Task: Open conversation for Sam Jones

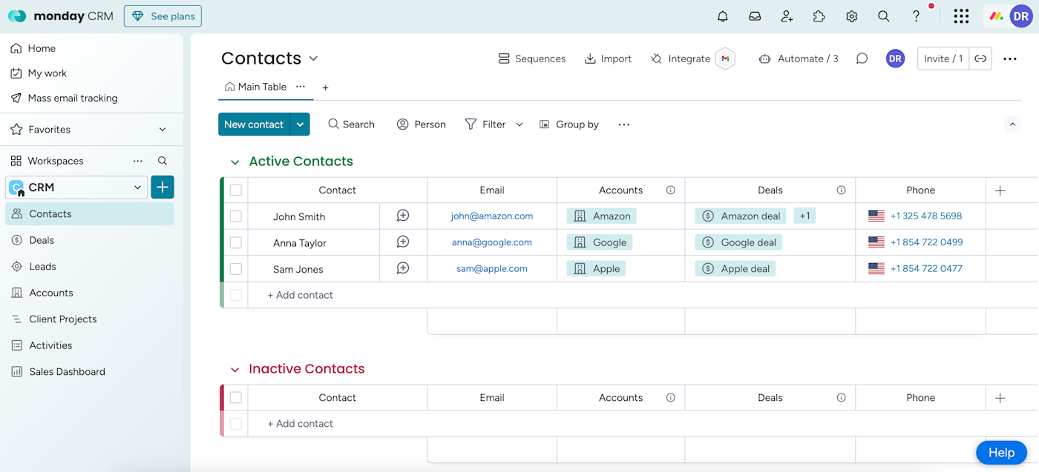Action: 403,268
